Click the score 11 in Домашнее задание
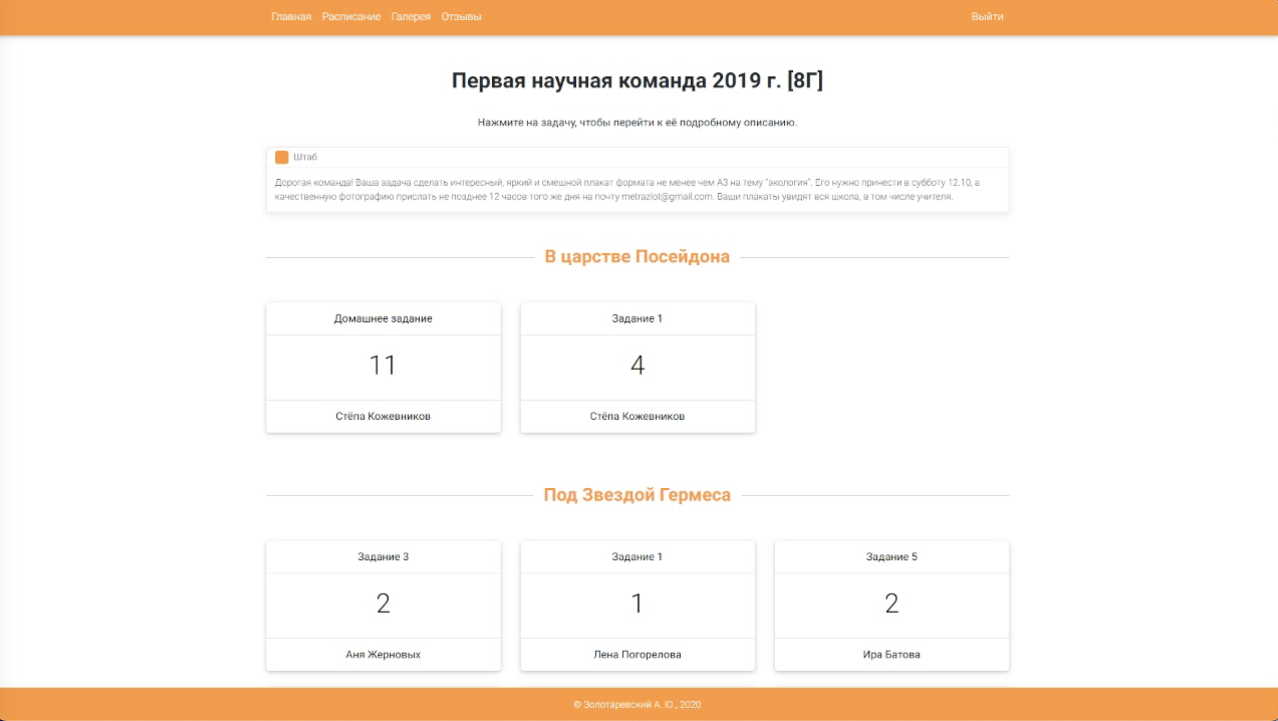 coord(383,365)
